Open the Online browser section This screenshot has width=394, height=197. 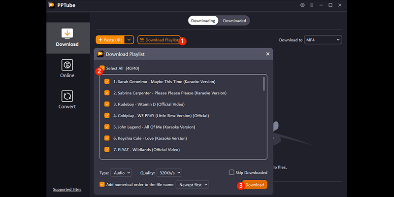67,68
